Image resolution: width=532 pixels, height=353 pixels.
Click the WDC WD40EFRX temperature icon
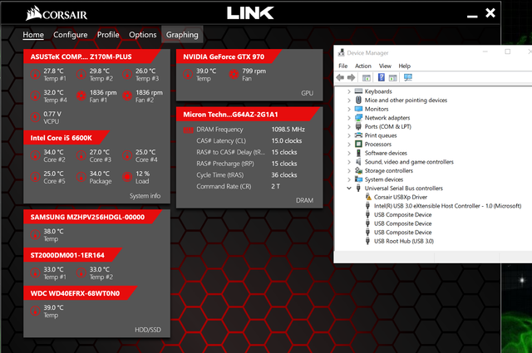[35, 311]
